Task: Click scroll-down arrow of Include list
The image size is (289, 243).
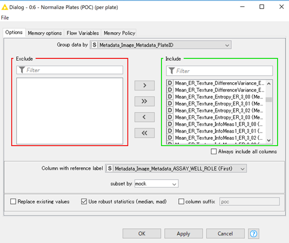Action: 268,140
